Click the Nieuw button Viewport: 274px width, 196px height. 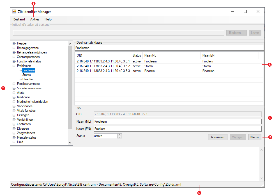(255, 137)
